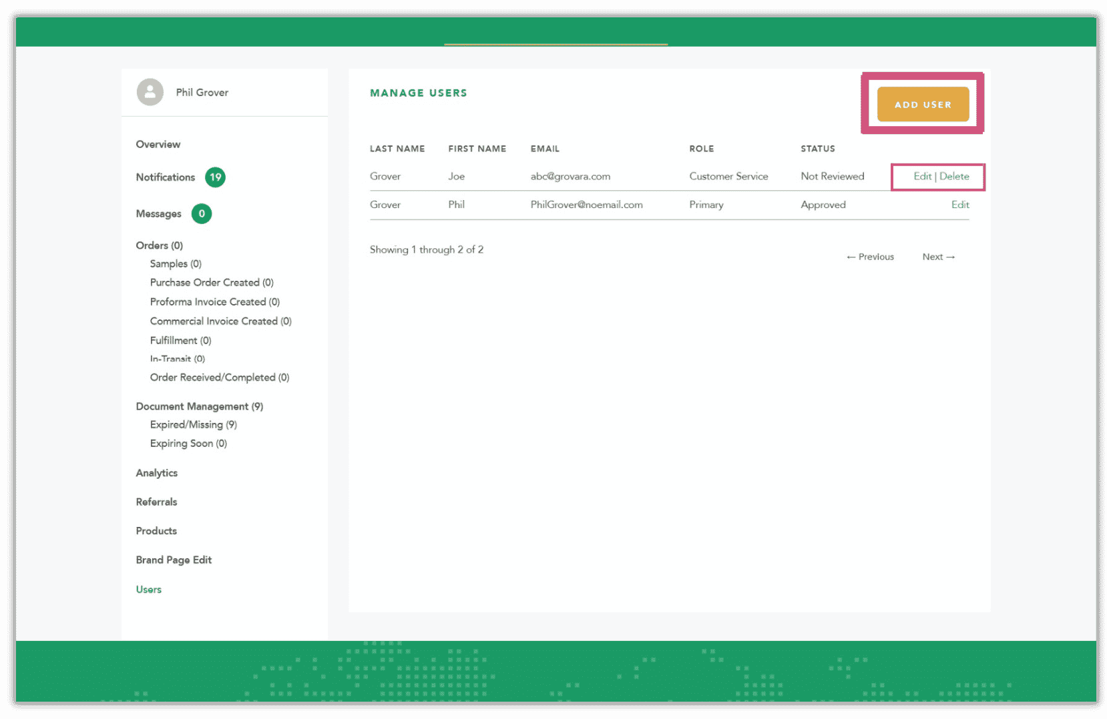Select Fulfillment (0) under Orders
This screenshot has width=1107, height=719.
click(181, 341)
